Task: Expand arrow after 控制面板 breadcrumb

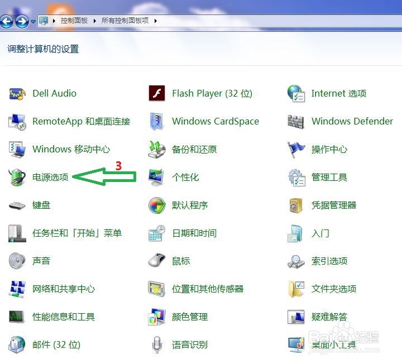Action: (x=94, y=21)
